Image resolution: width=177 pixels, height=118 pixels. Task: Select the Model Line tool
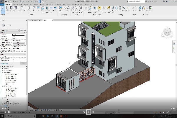coord(76,9)
